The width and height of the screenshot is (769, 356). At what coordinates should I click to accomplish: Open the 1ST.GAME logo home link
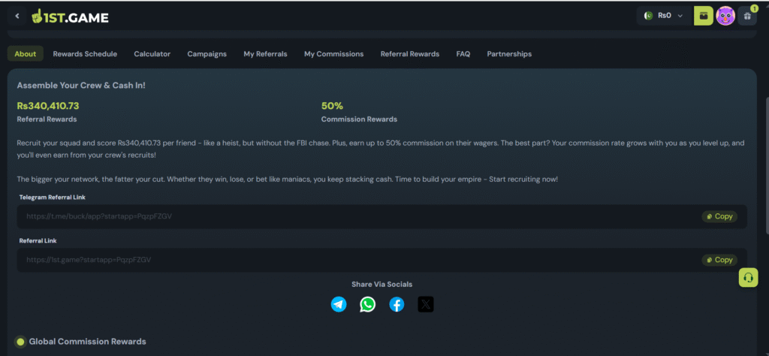70,16
